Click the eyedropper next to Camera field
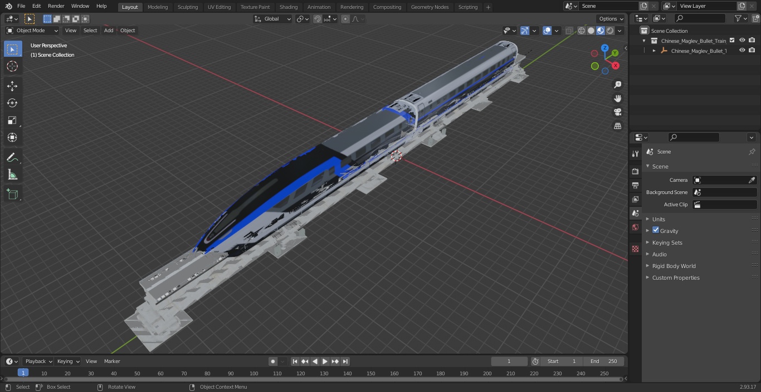 click(752, 180)
